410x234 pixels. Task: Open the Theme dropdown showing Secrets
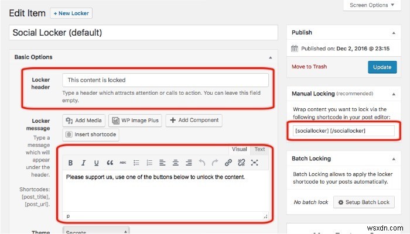coord(96,230)
